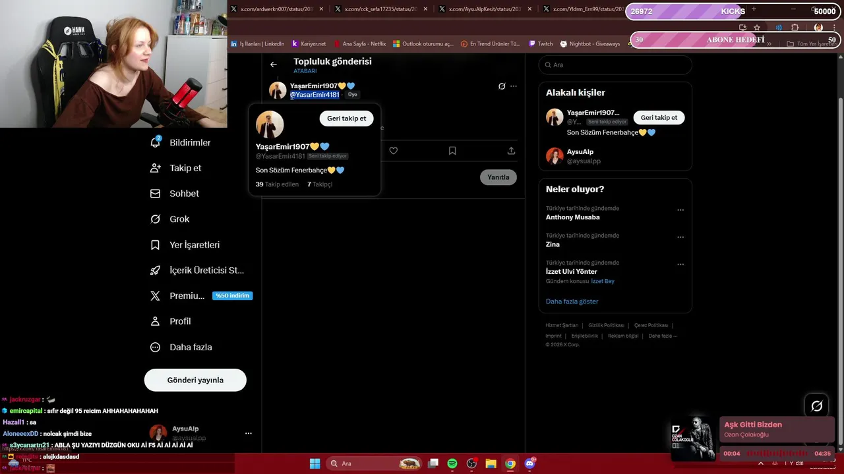844x474 pixels.
Task: Click Gönderi yayınla button
Action: (x=195, y=380)
